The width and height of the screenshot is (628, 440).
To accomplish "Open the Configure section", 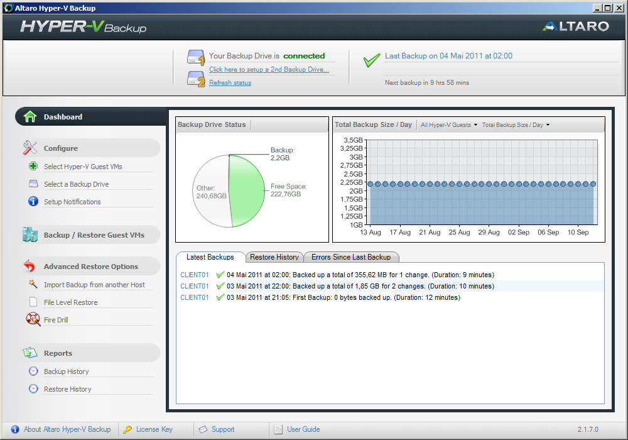I will coord(91,148).
